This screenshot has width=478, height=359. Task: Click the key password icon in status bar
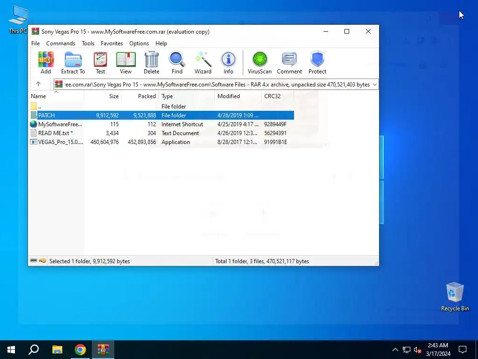click(42, 260)
